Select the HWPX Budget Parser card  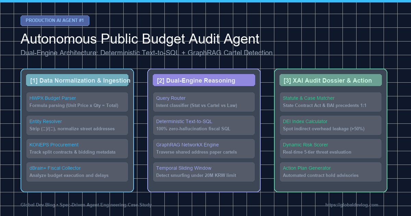click(77, 102)
